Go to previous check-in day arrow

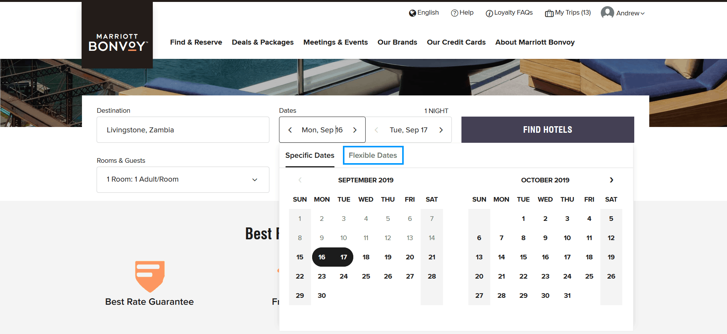tap(290, 130)
